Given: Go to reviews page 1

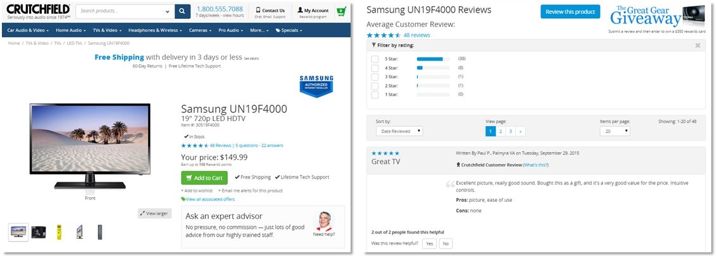Looking at the screenshot, I should pyautogui.click(x=490, y=131).
